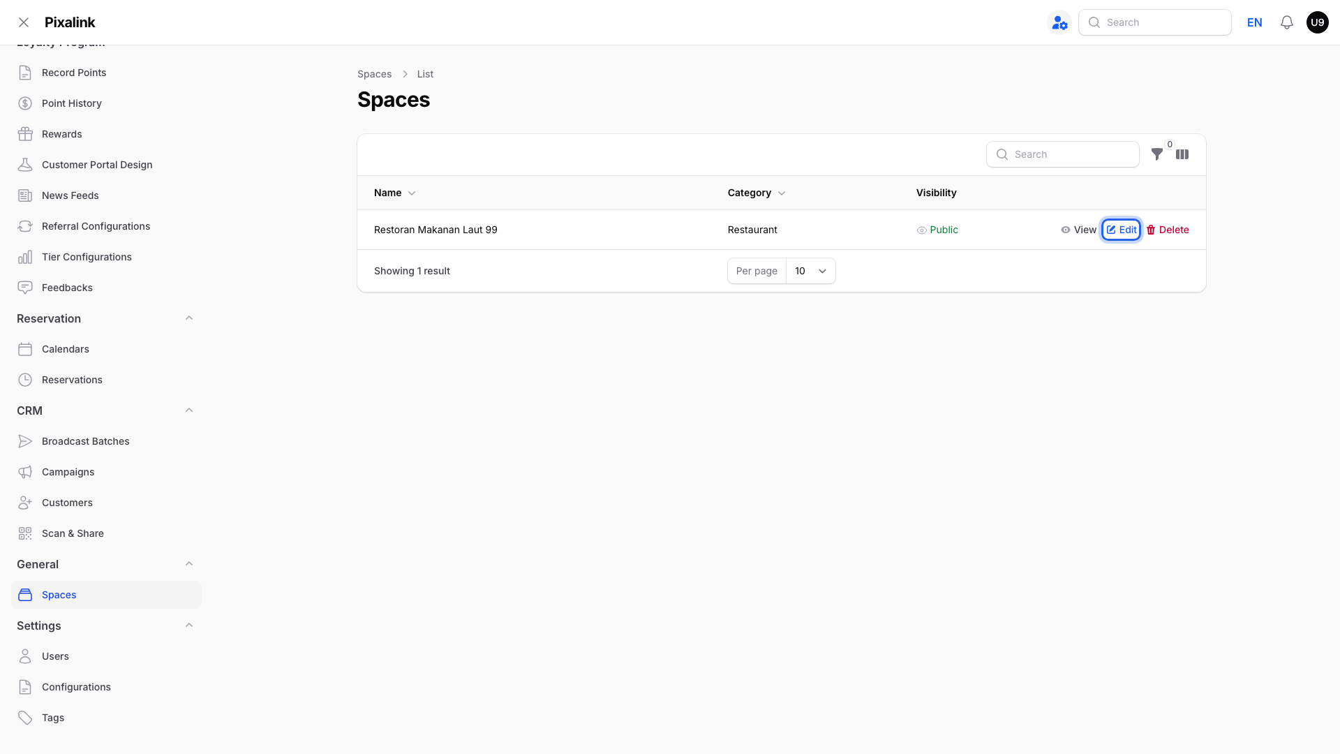Open Scan & Share label

(x=73, y=533)
